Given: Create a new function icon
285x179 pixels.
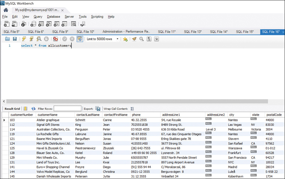Looking at the screenshot, I should coord(64,24).
